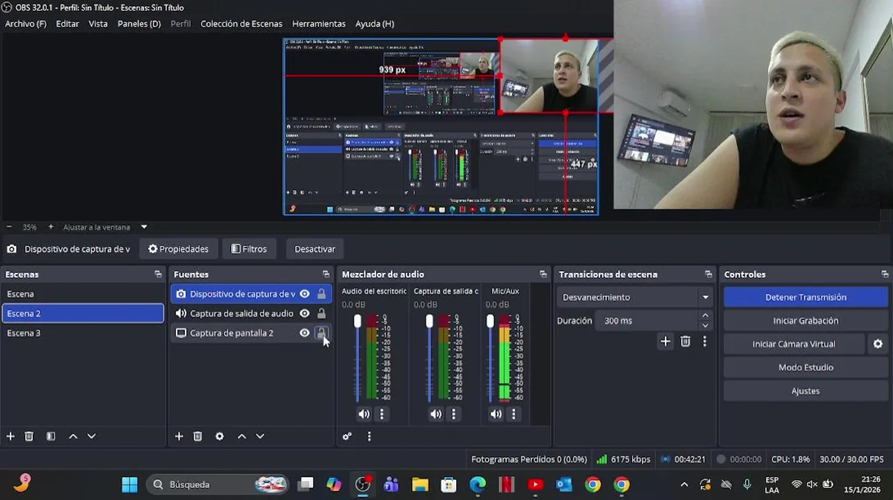This screenshot has height=500, width=893.
Task: Click Detener Transmisión button
Action: pyautogui.click(x=805, y=297)
